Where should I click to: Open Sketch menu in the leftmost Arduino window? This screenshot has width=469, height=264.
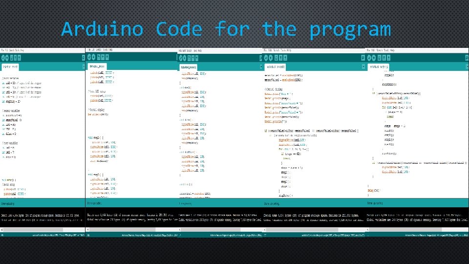pyautogui.click(x=12, y=50)
